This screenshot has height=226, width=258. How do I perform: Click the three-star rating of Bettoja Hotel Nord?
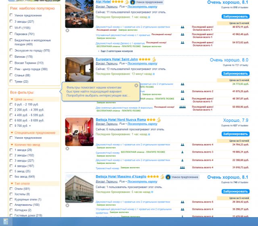151,120
